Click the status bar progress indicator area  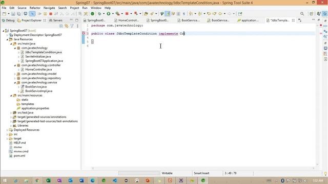[139, 173]
